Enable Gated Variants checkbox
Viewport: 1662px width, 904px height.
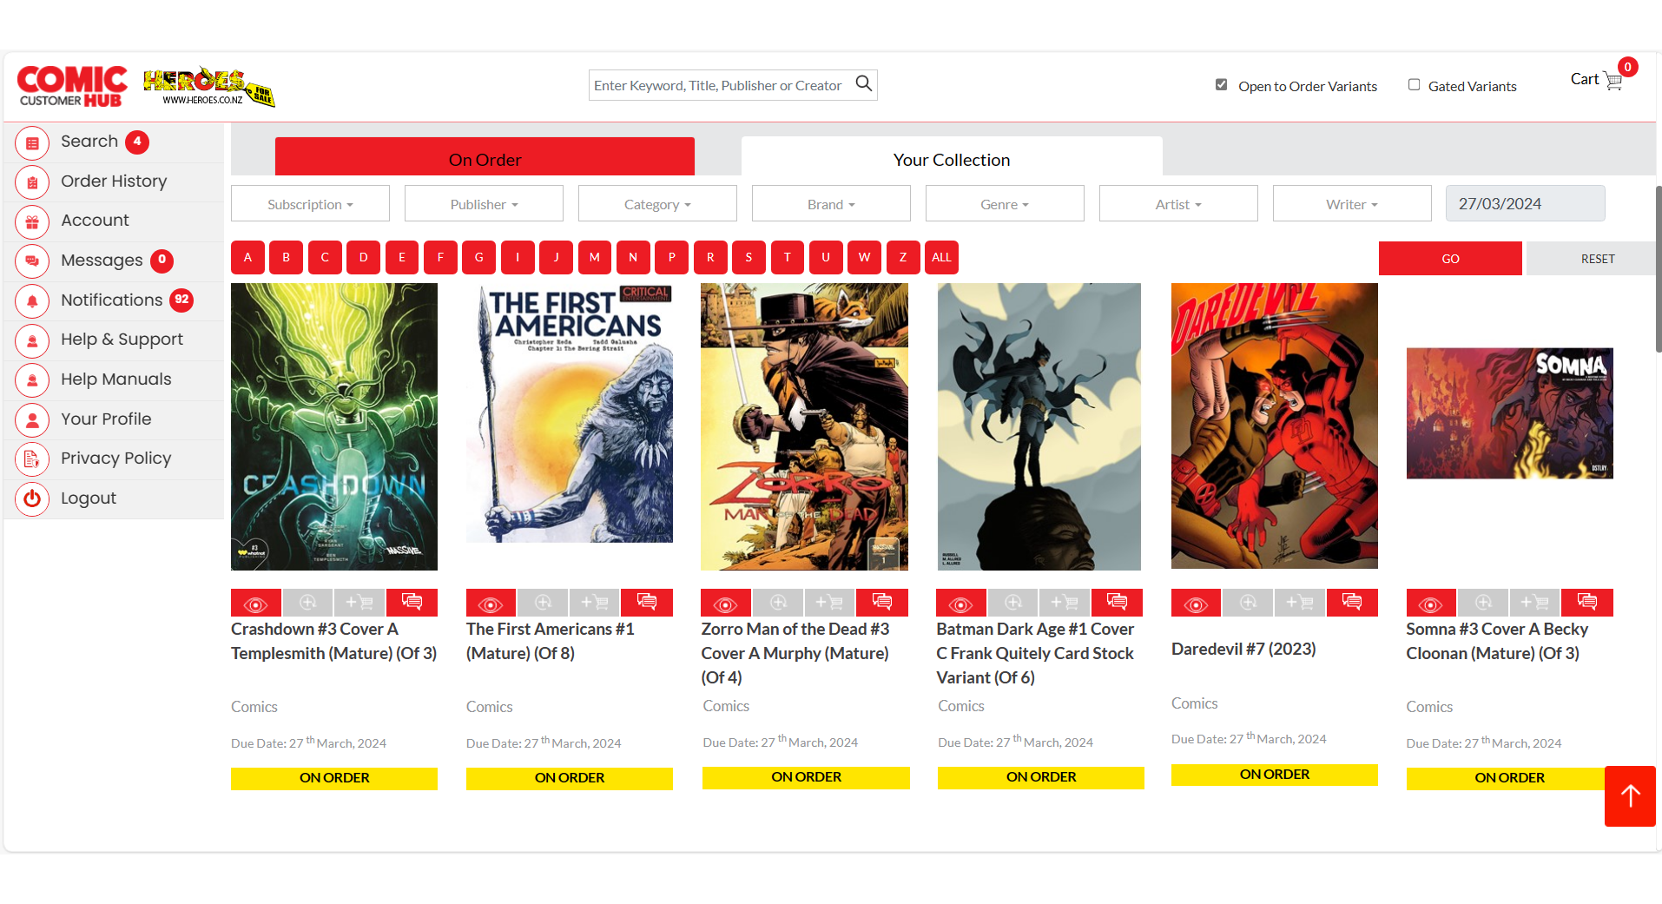pos(1414,84)
